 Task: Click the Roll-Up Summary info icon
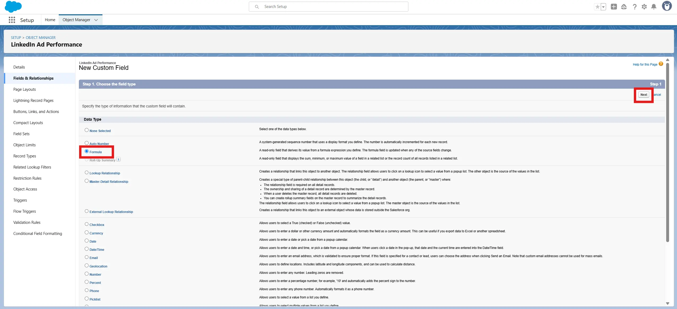pos(119,159)
